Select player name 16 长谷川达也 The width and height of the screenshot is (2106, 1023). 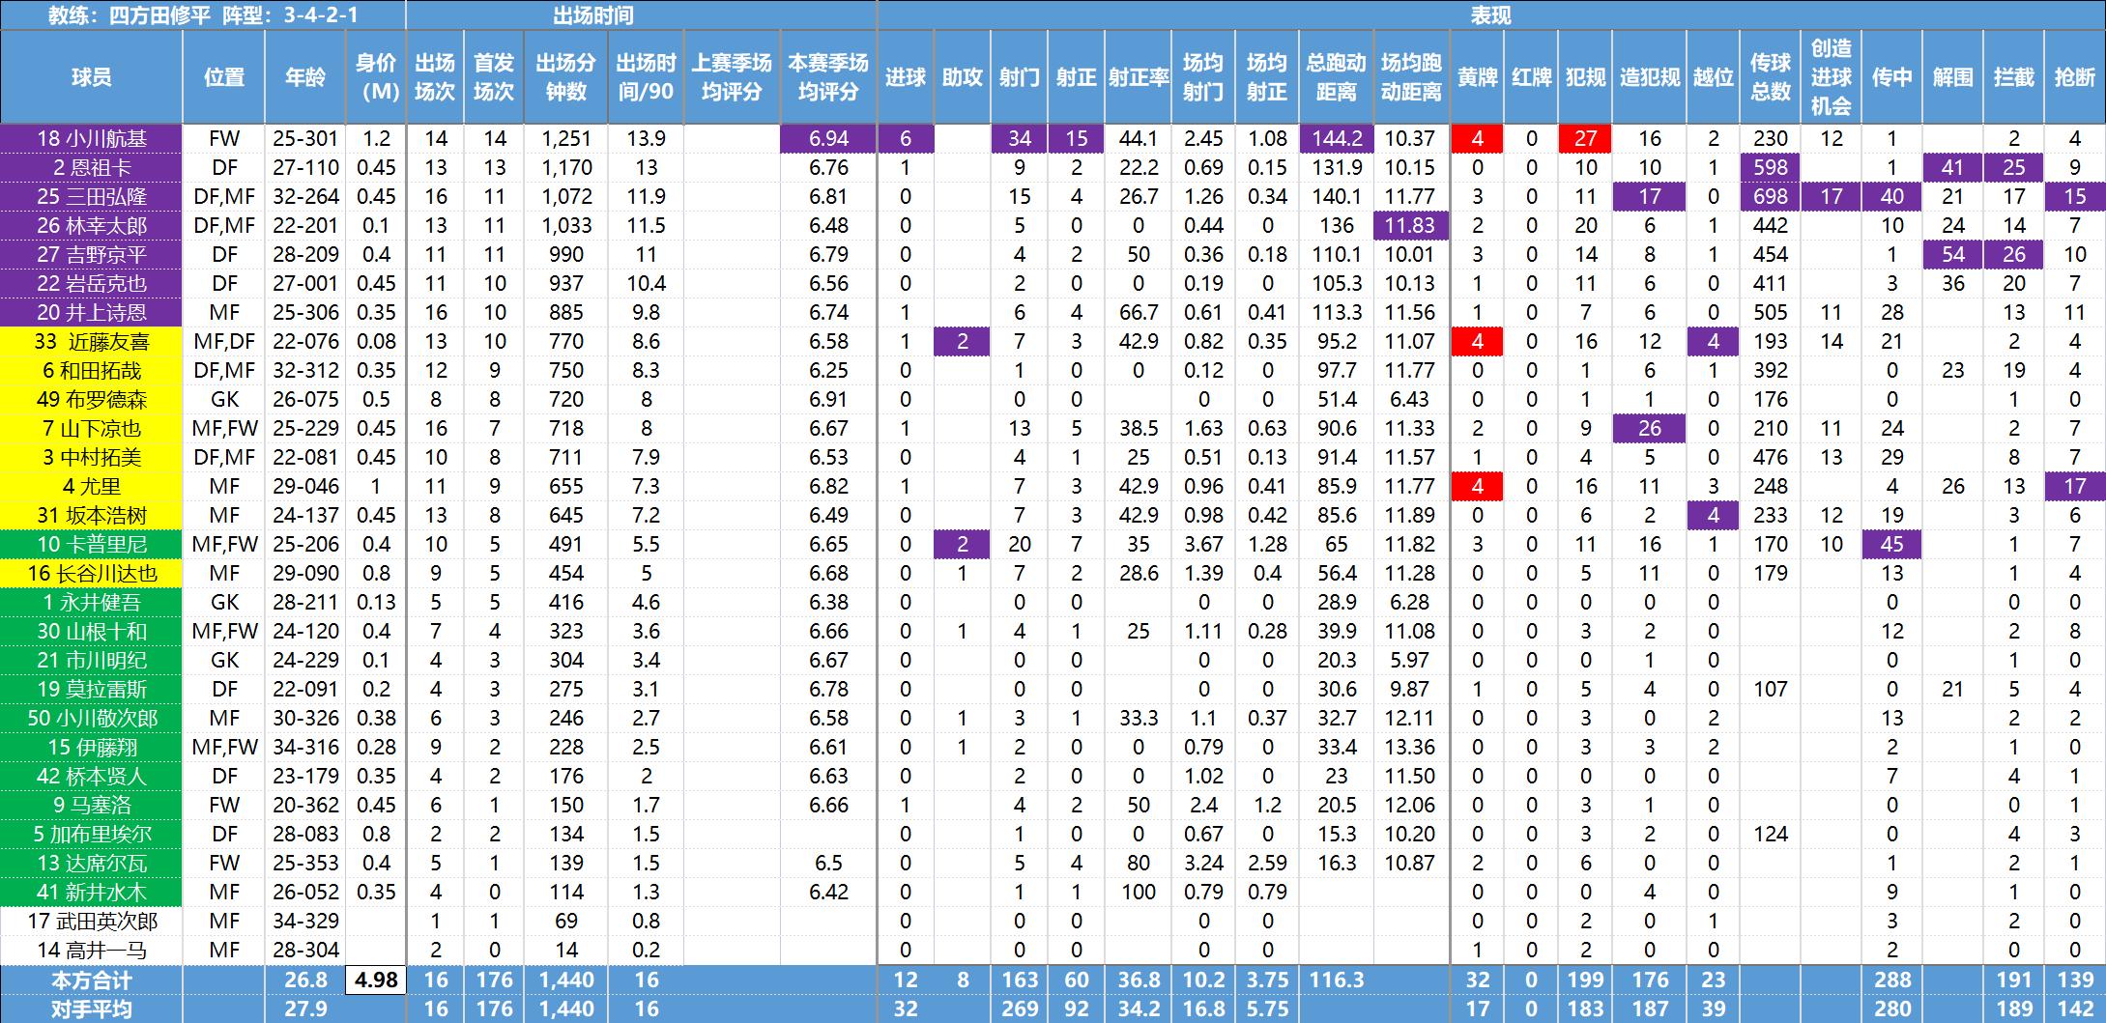[92, 573]
